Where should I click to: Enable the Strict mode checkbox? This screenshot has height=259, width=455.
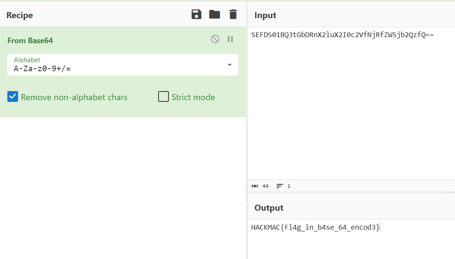[163, 97]
